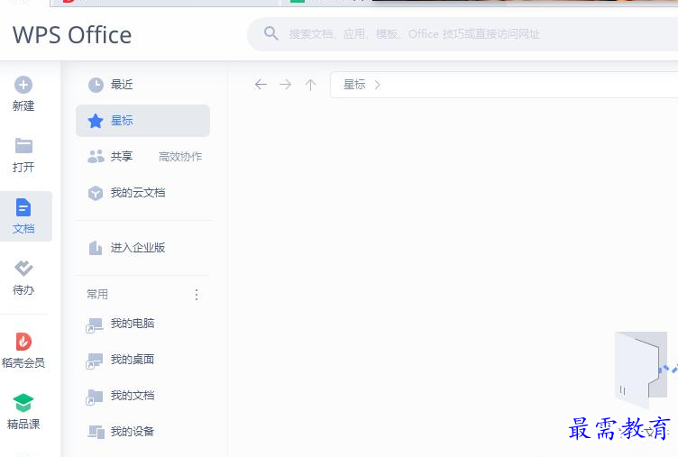Click the 共享 people icon
Viewport: 678px width, 457px height.
[96, 157]
